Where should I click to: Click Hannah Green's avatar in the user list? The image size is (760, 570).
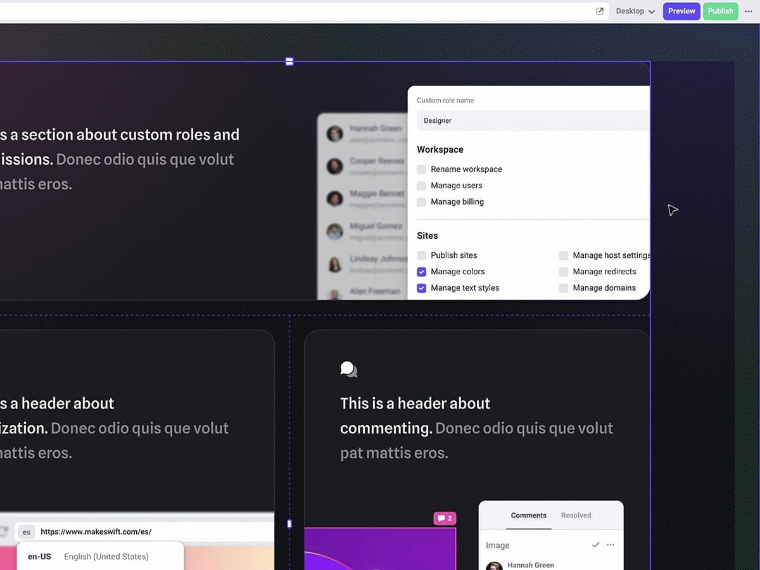point(334,134)
